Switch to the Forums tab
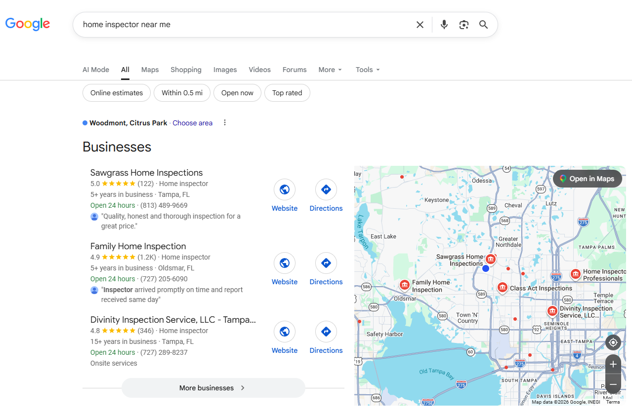Viewport: 632px width, 415px height. (295, 70)
